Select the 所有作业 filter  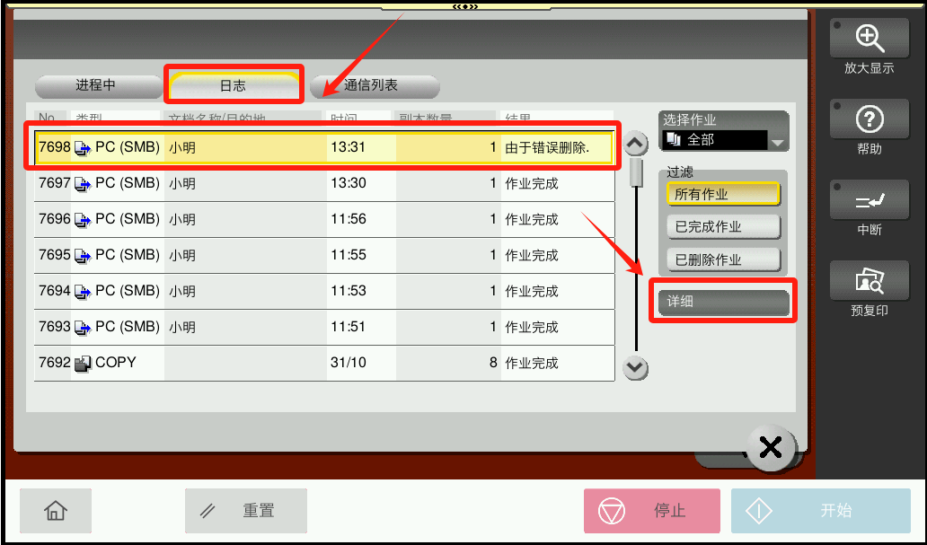tap(723, 195)
